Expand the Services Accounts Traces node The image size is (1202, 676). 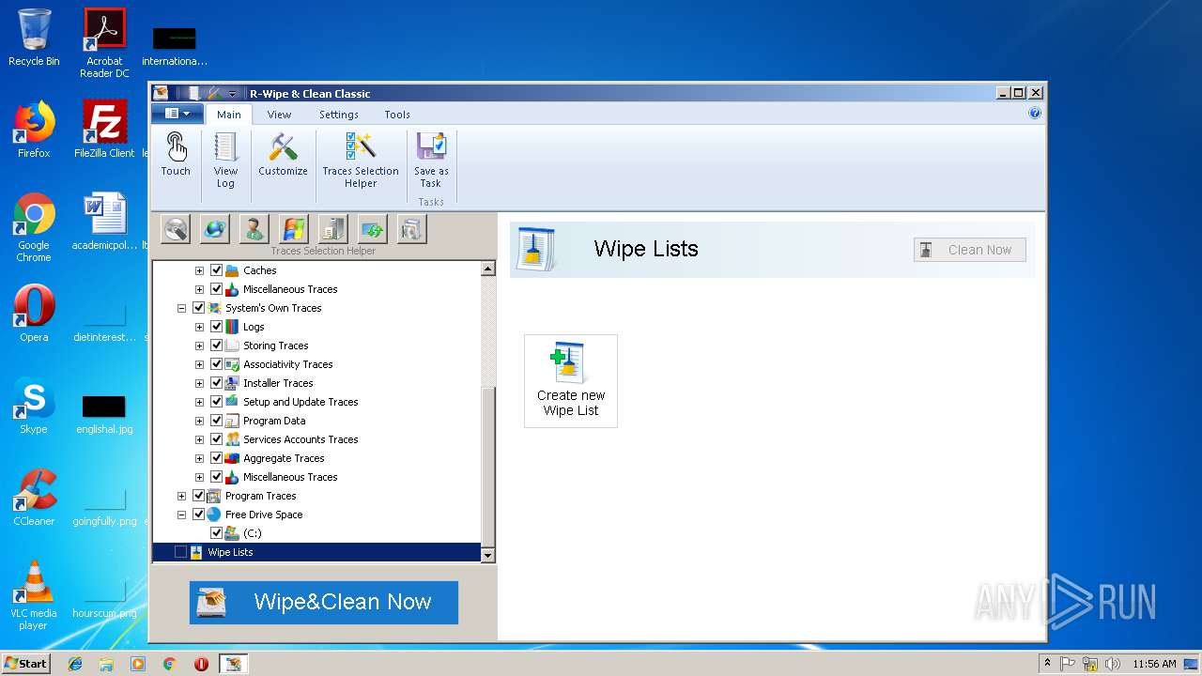click(x=199, y=439)
